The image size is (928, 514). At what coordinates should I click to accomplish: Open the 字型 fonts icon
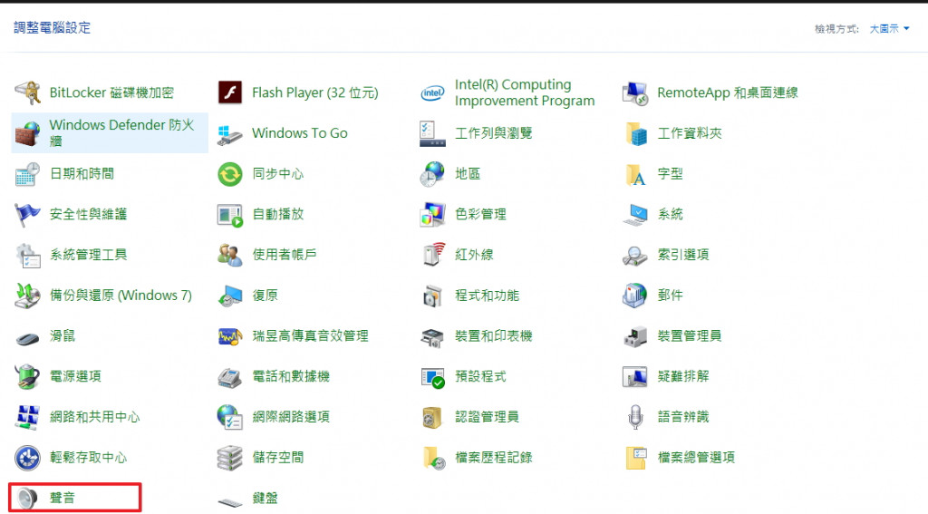(635, 174)
